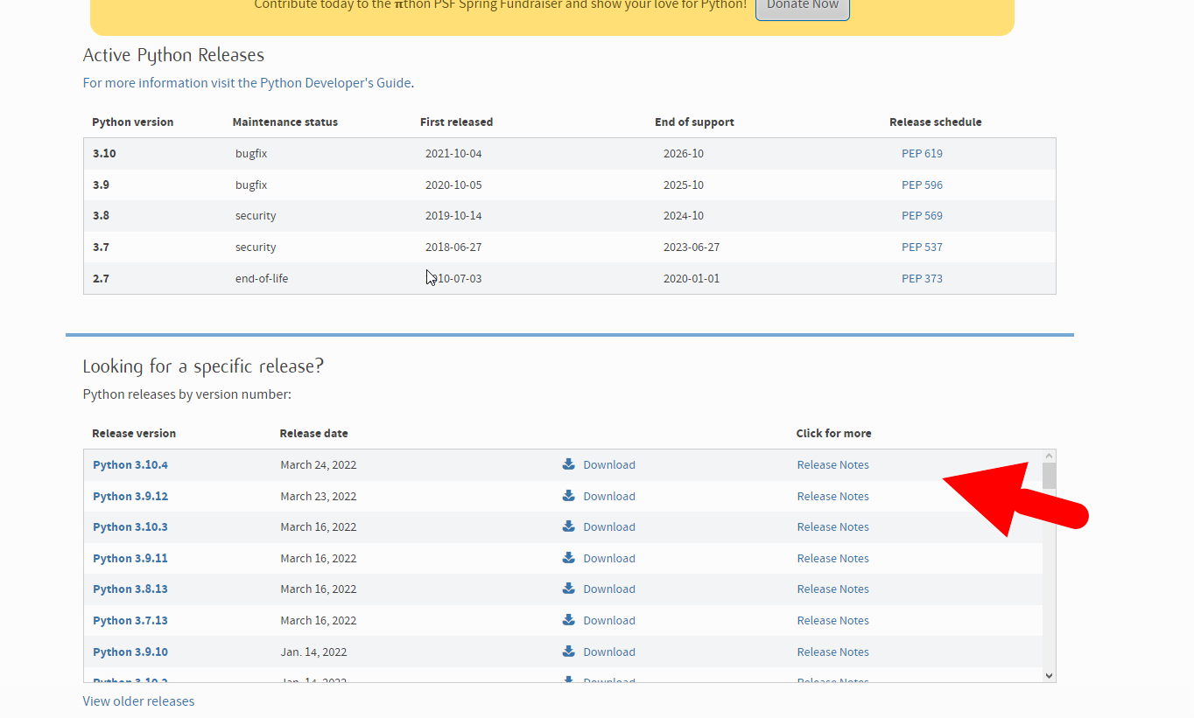The image size is (1194, 718).
Task: Click download icon for Python 3.10.4
Action: [x=569, y=464]
